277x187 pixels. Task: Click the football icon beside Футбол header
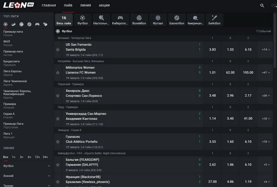pos(58,31)
